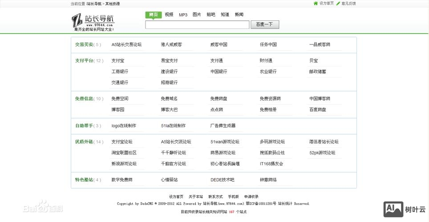
Task: Open the 支付平台 category heading
Action: (x=84, y=61)
